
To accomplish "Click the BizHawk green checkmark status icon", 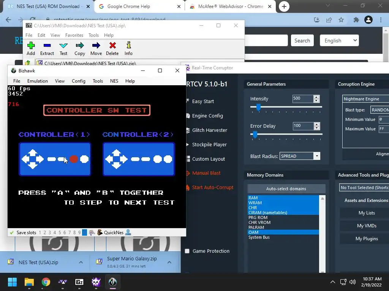I will pos(11,233).
